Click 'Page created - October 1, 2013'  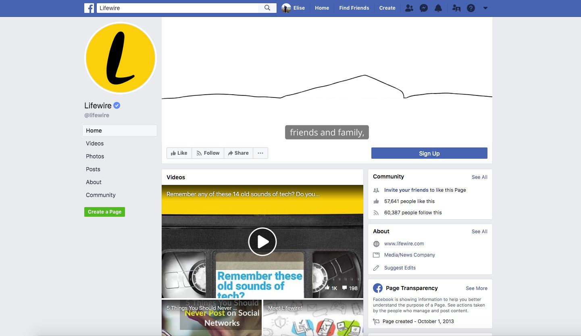pyautogui.click(x=418, y=321)
